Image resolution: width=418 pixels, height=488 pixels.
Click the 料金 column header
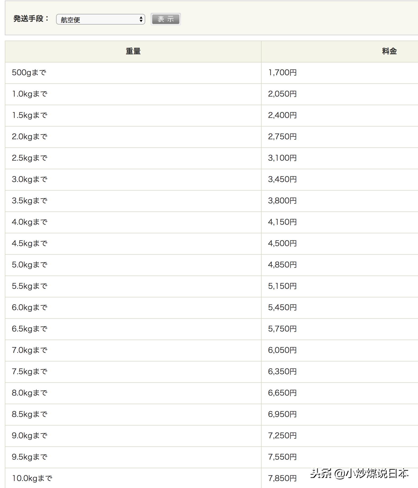pos(389,51)
